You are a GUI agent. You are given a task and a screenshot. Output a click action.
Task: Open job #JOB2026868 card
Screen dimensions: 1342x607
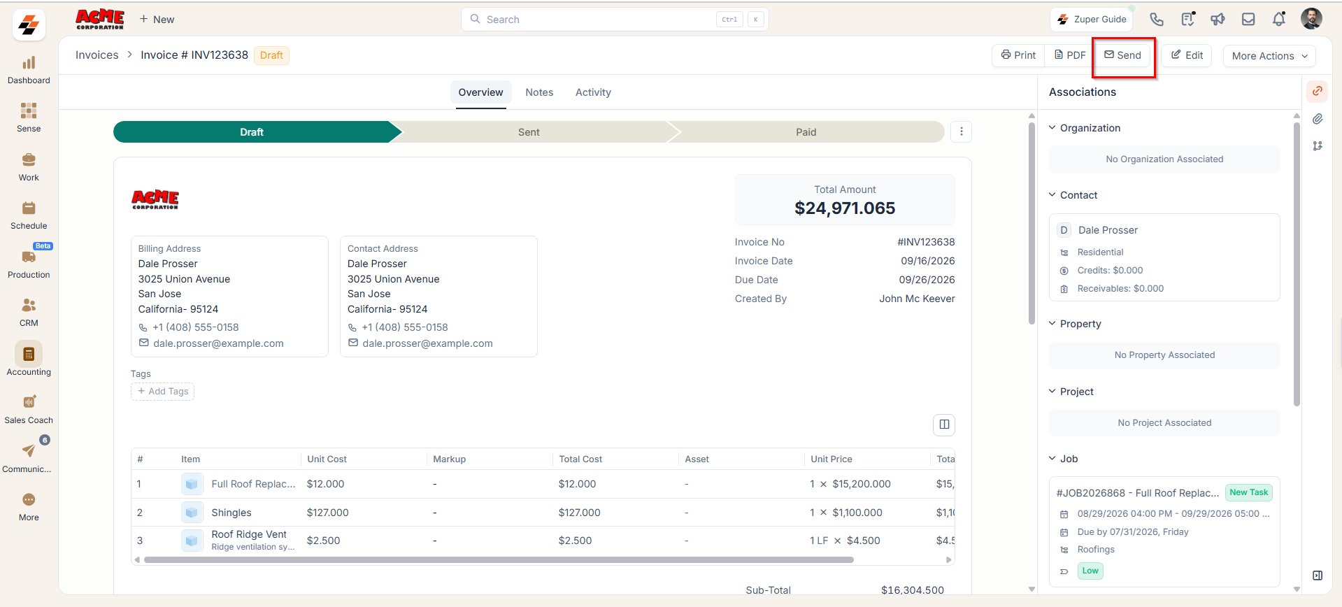(x=1164, y=531)
